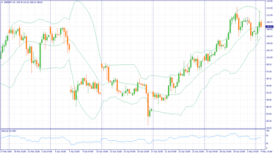Click the 10 Apr 15:00 time label
This screenshot has height=154, width=274.
102,152
